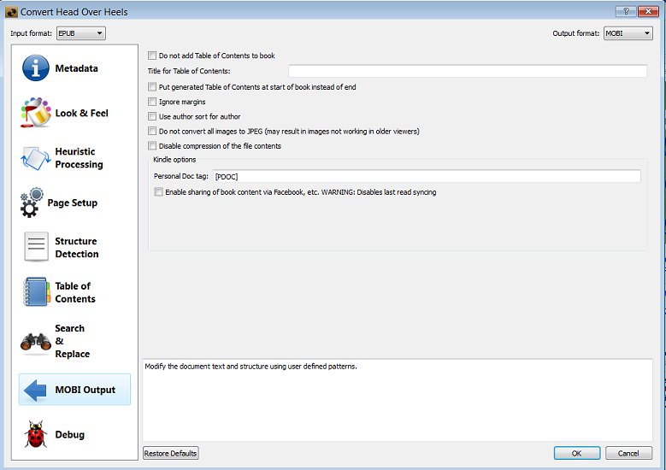Screen dimensions: 666x470
Task: Enable sharing of book content via Facebook
Action: coord(159,192)
